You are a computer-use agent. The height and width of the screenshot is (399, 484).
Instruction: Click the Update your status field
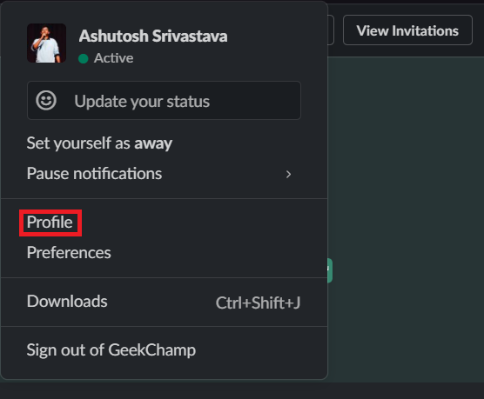pyautogui.click(x=164, y=101)
